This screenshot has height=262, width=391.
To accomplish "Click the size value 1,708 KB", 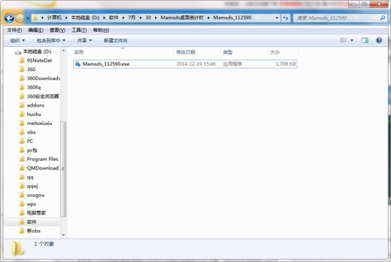I will click(286, 64).
